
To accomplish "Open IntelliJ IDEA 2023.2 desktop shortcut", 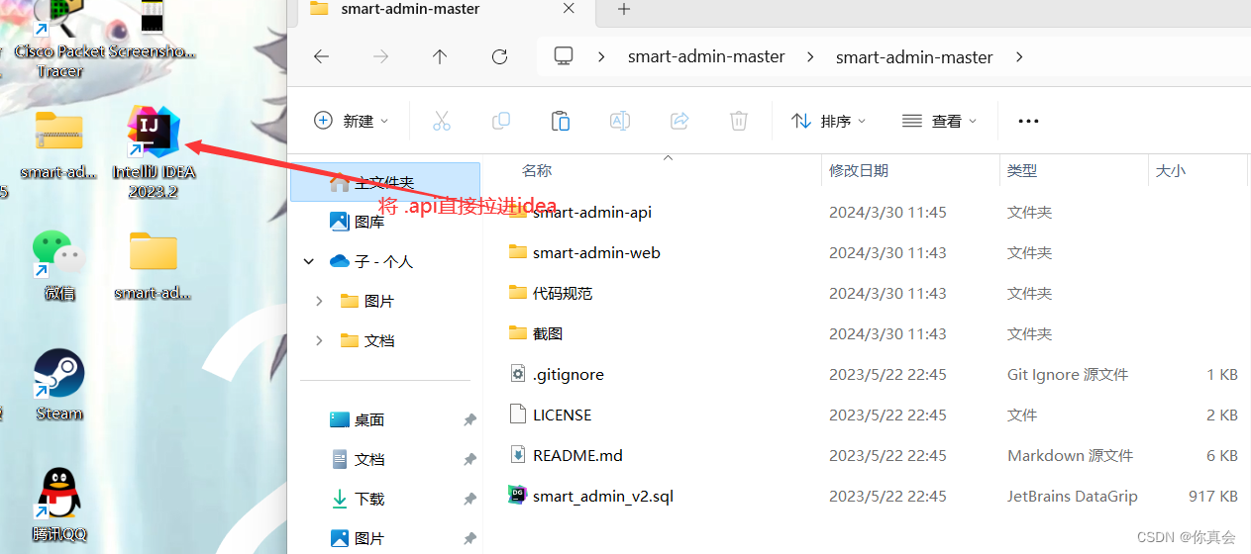I will tap(154, 151).
